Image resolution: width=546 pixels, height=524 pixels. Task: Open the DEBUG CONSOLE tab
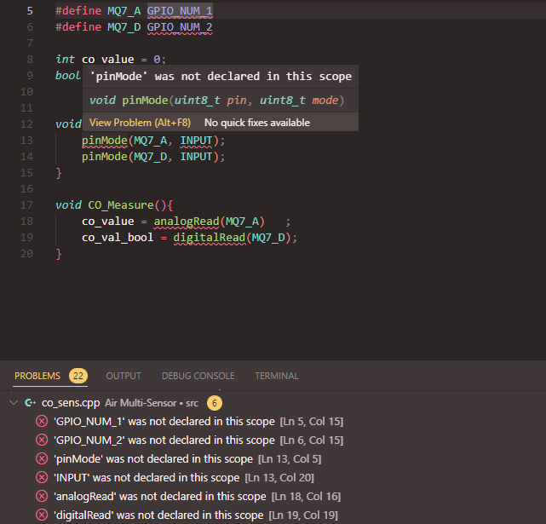[x=198, y=376]
